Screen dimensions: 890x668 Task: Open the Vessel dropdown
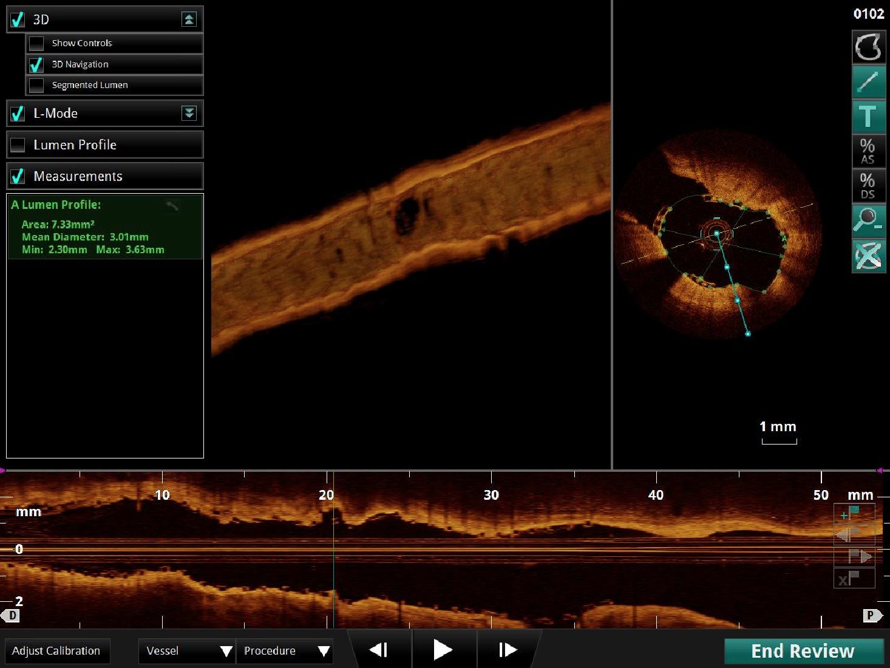click(x=186, y=651)
